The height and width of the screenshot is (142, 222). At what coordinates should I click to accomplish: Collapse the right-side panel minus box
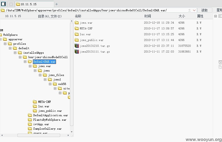(215, 16)
